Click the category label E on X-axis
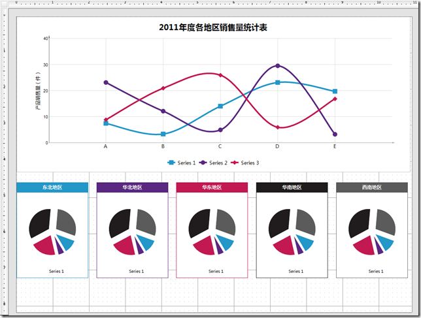Screen dimensions: 421x318 (x=335, y=146)
